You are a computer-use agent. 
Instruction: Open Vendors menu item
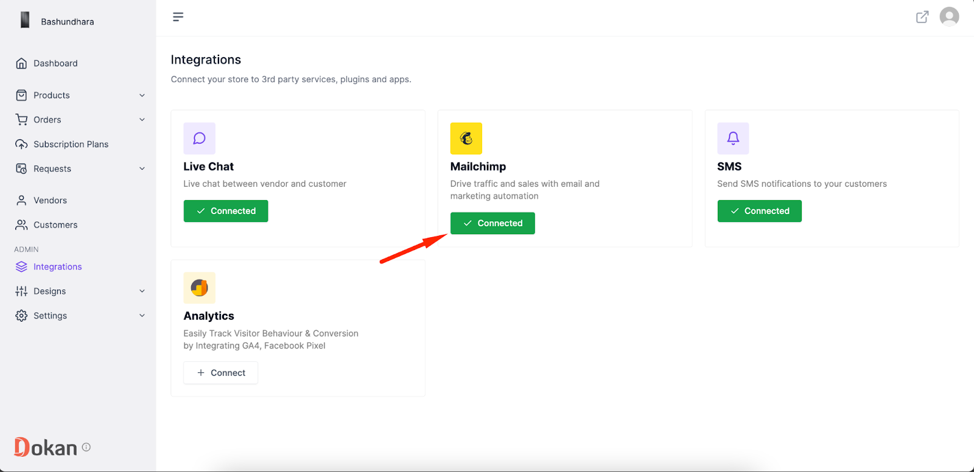[x=50, y=200]
